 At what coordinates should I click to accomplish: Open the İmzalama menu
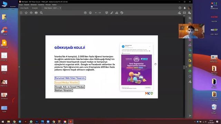click(x=41, y=4)
